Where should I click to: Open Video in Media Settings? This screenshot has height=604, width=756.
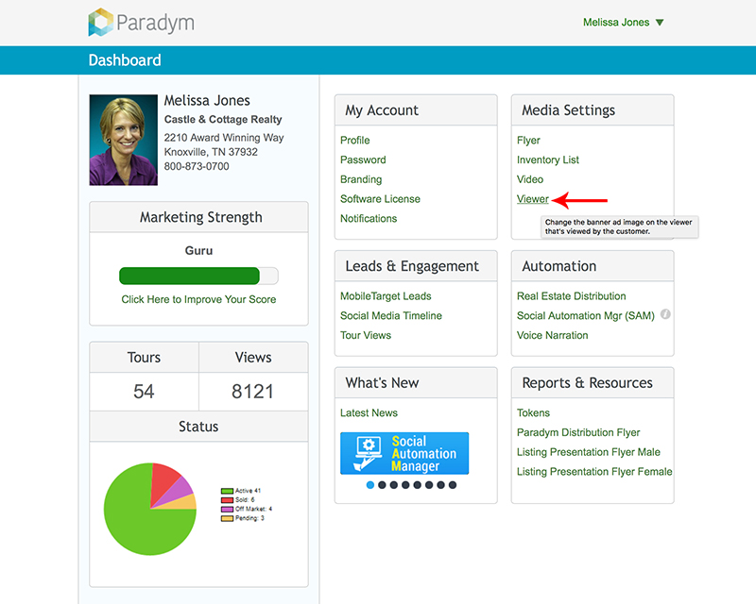(x=530, y=179)
